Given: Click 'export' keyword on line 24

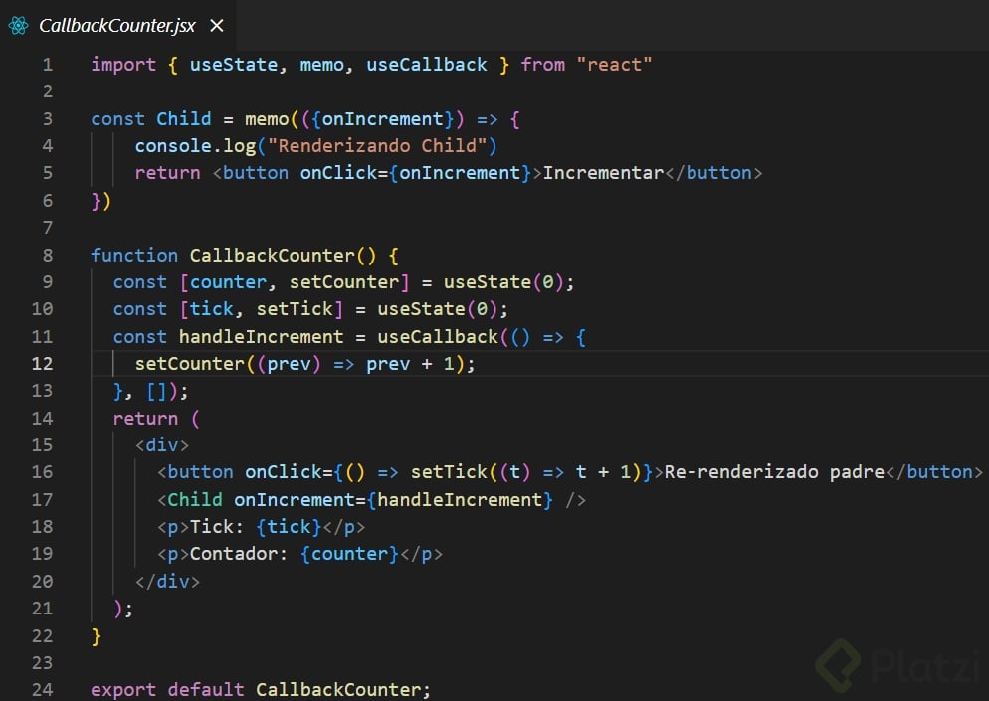Looking at the screenshot, I should 123,690.
